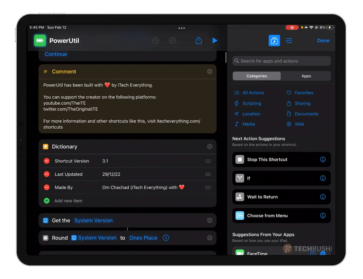Open All Actions category

249,93
